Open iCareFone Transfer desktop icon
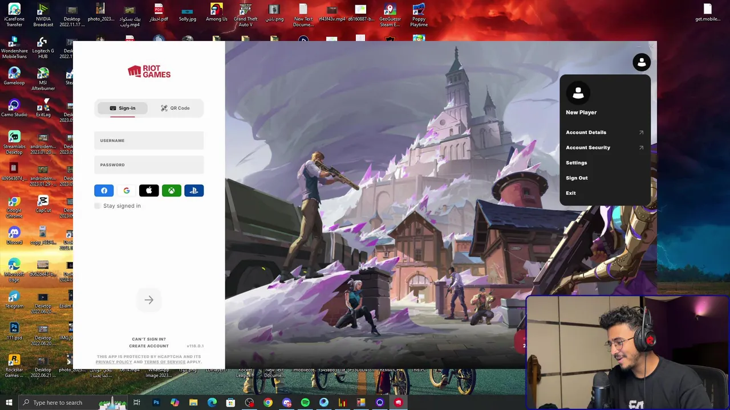This screenshot has height=410, width=730. click(14, 15)
